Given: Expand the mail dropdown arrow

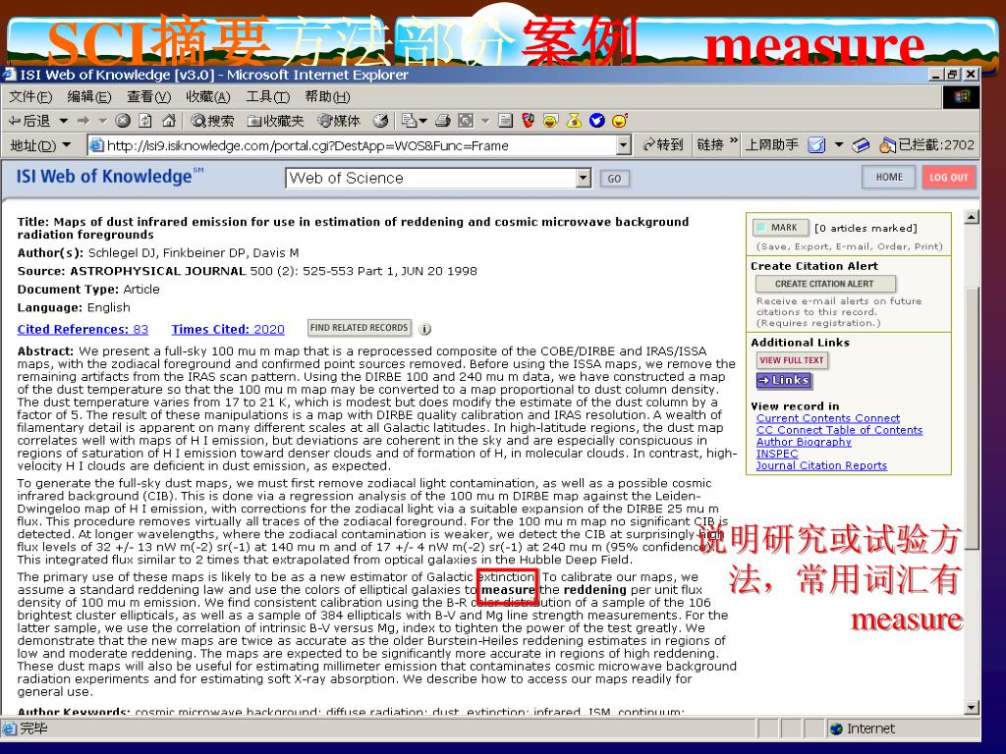Looking at the screenshot, I should (422, 121).
